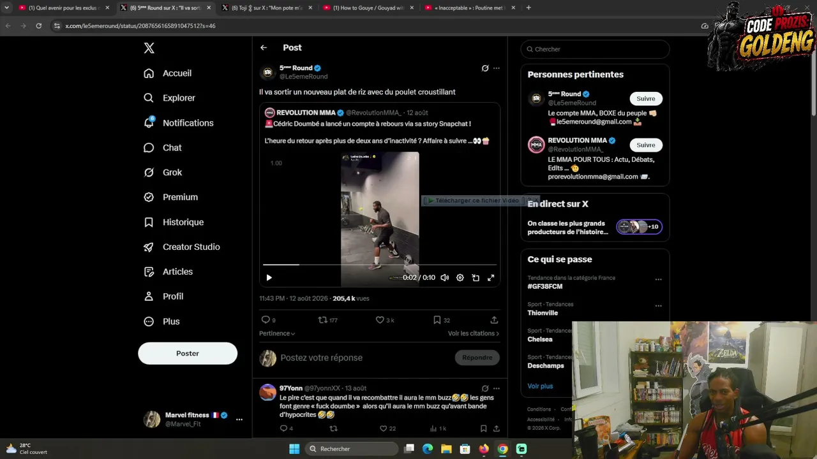Open Windows Start menu
This screenshot has height=459, width=817.
coord(294,449)
